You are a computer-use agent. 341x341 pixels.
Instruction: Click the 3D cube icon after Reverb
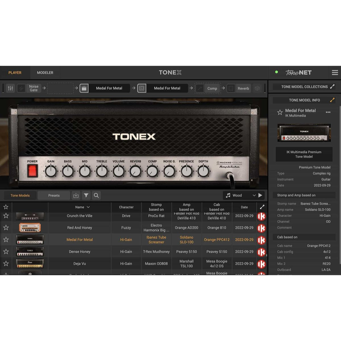(257, 88)
